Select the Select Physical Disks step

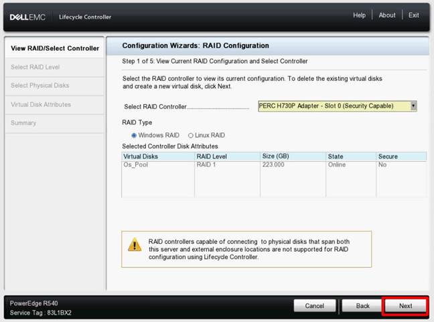[x=54, y=86]
